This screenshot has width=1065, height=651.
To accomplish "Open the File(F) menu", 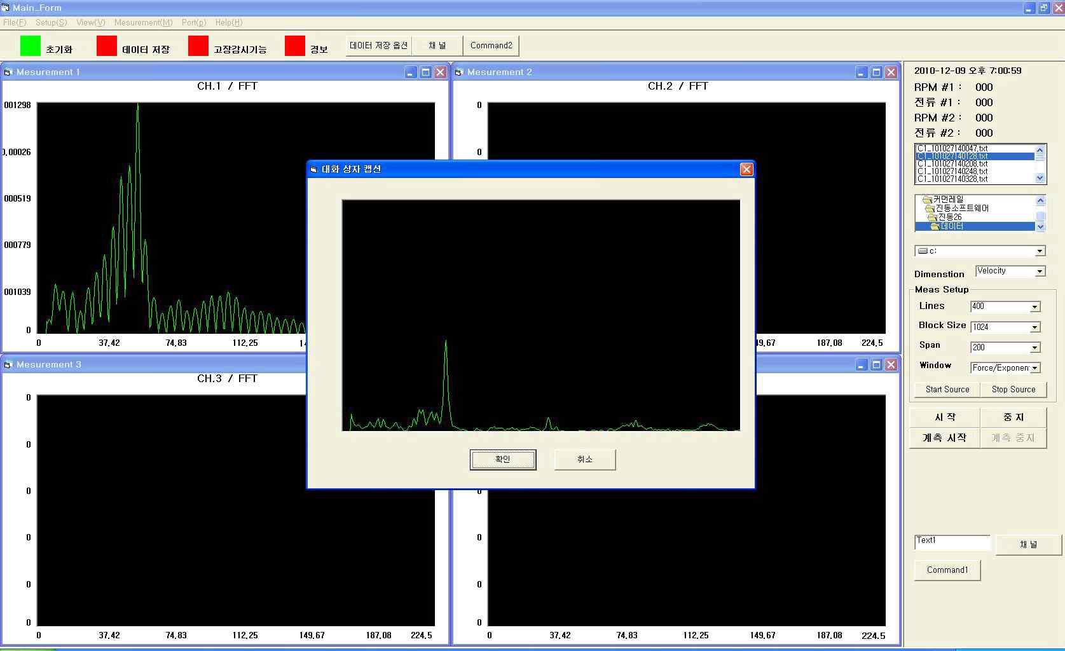I will [15, 22].
